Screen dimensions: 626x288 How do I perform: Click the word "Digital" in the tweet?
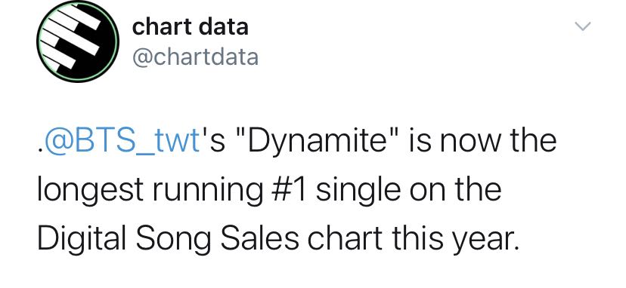(82, 239)
